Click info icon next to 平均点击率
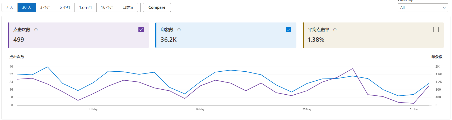Viewport: 452px width, 120px height. [x=335, y=30]
